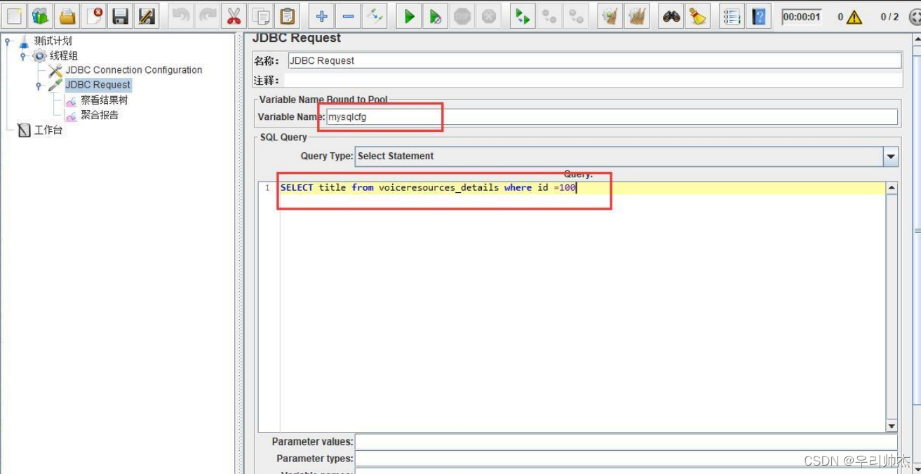Viewport: 921px width, 474px height.
Task: Focus the Variable Name field containing mysqlcfg
Action: [612, 117]
